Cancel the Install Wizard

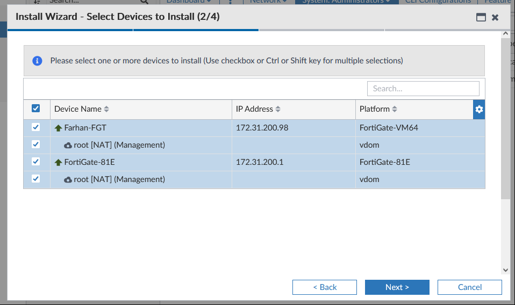(x=470, y=287)
